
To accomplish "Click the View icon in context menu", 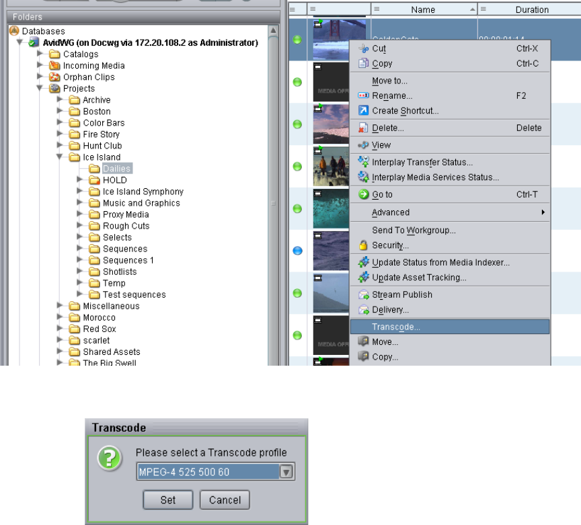I will [x=364, y=145].
